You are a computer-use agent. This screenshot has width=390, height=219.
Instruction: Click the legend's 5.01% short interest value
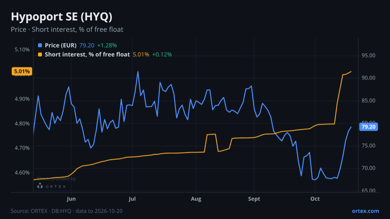141,55
